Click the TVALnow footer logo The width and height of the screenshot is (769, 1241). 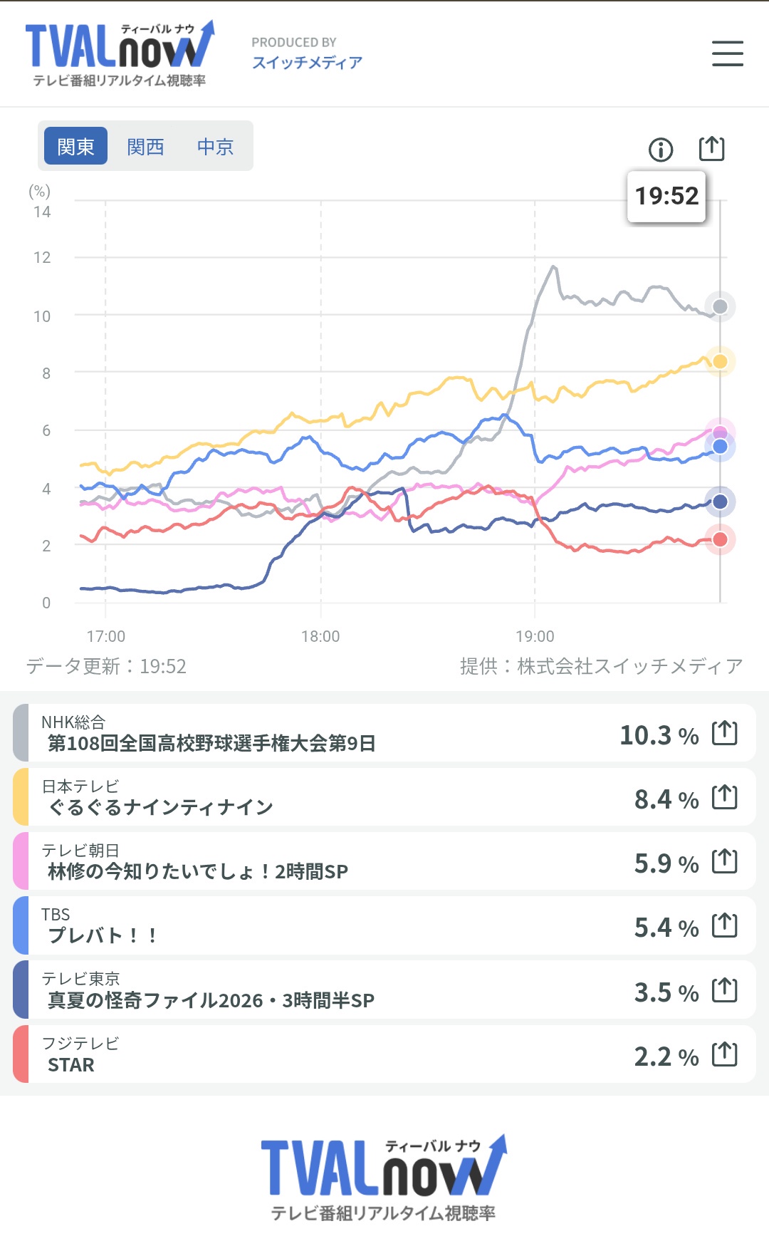tap(384, 1178)
